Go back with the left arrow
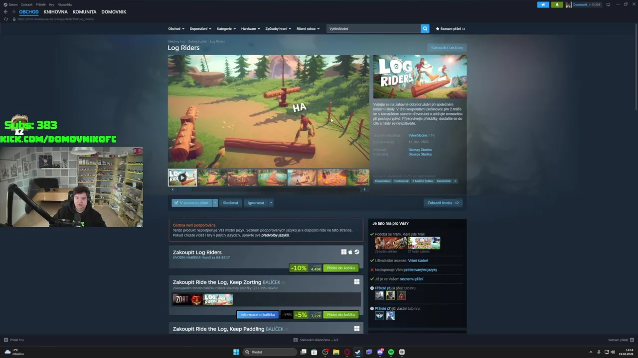638x358 pixels. [5, 11]
